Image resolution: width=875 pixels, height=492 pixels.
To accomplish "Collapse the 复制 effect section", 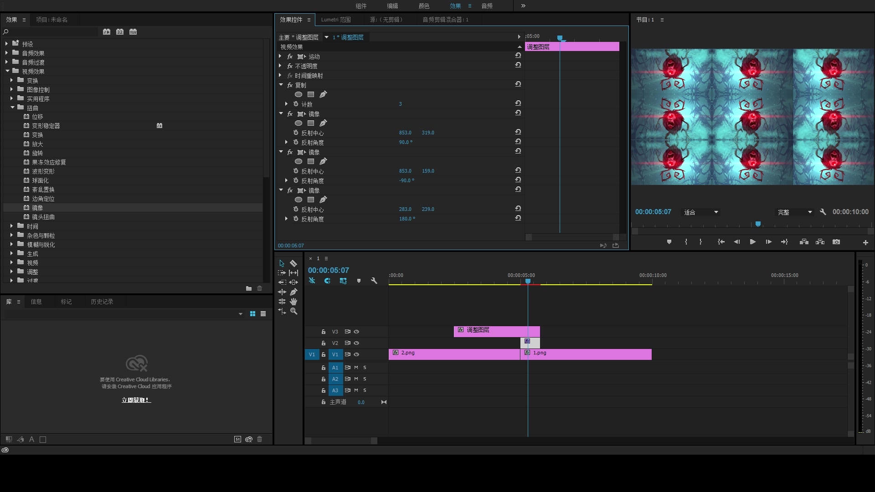I will click(x=281, y=85).
